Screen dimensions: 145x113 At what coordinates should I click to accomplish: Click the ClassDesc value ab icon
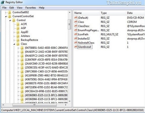[76, 26]
